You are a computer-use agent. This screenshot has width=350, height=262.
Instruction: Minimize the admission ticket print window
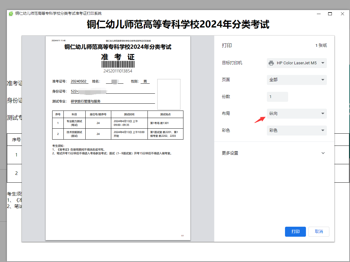pyautogui.click(x=318, y=14)
